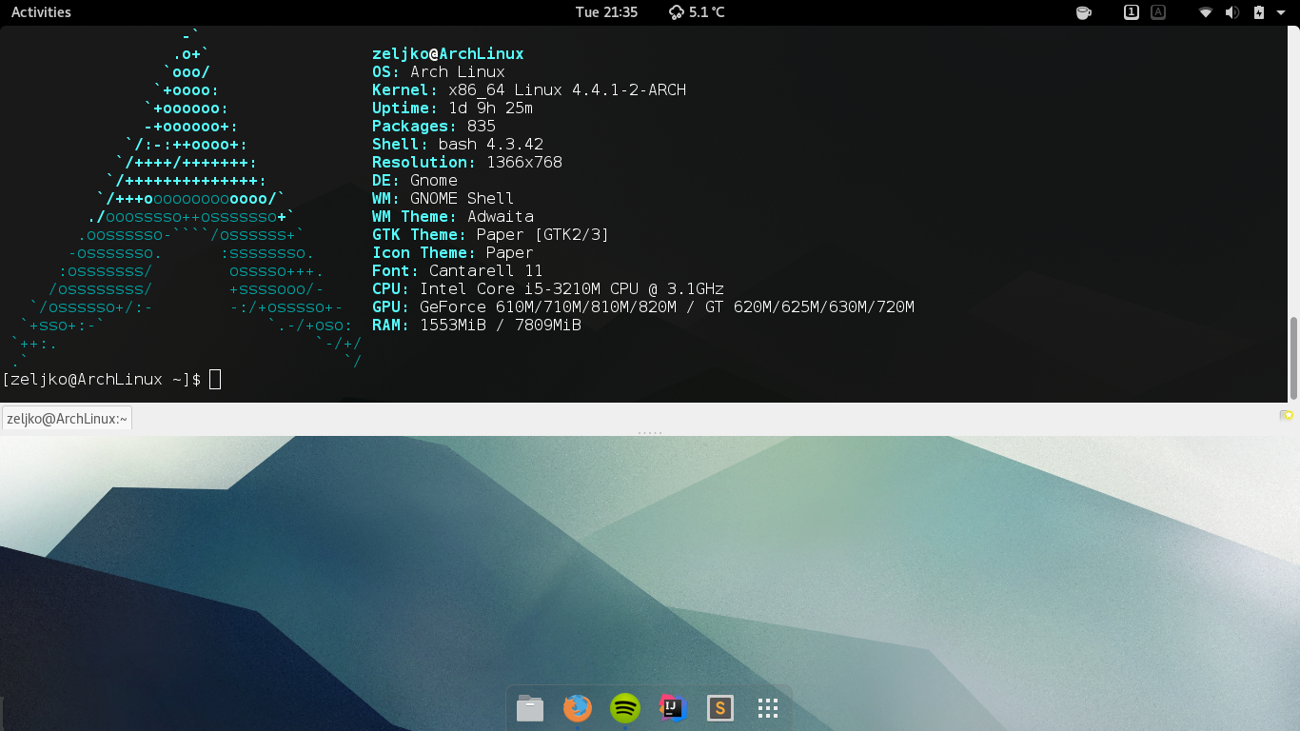Screen dimensions: 1300x731
Task: Show all applications grid icon
Action: [768, 708]
